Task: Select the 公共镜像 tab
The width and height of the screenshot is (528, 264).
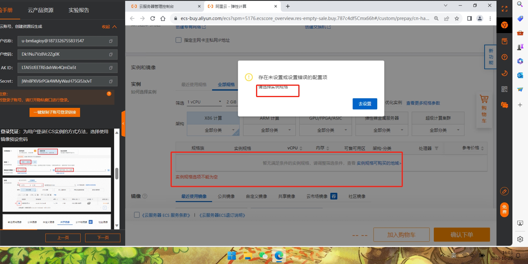Action: pyautogui.click(x=226, y=196)
